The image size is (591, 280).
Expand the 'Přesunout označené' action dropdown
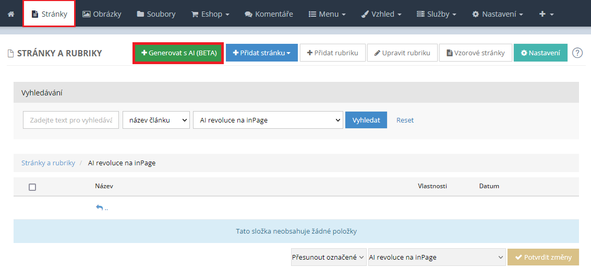(329, 257)
